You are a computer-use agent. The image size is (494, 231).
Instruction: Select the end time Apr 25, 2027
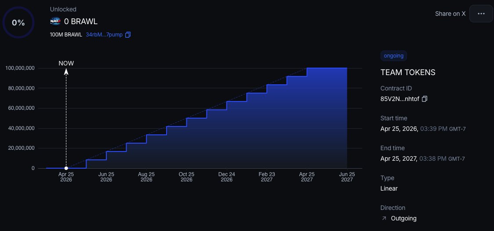[x=399, y=159]
